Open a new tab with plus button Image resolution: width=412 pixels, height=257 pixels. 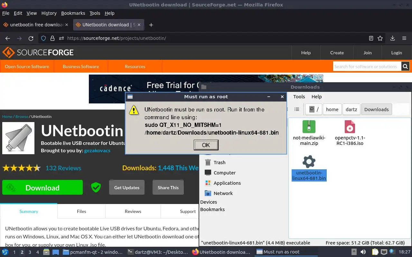coord(151,25)
